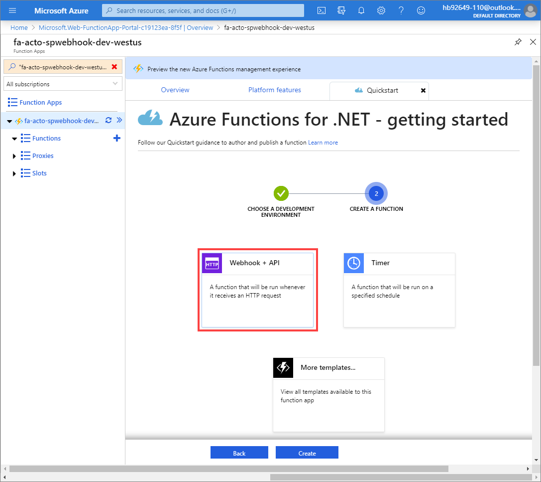541x482 pixels.
Task: Click the lower horizontal scrollbar thumb
Action: (x=401, y=477)
